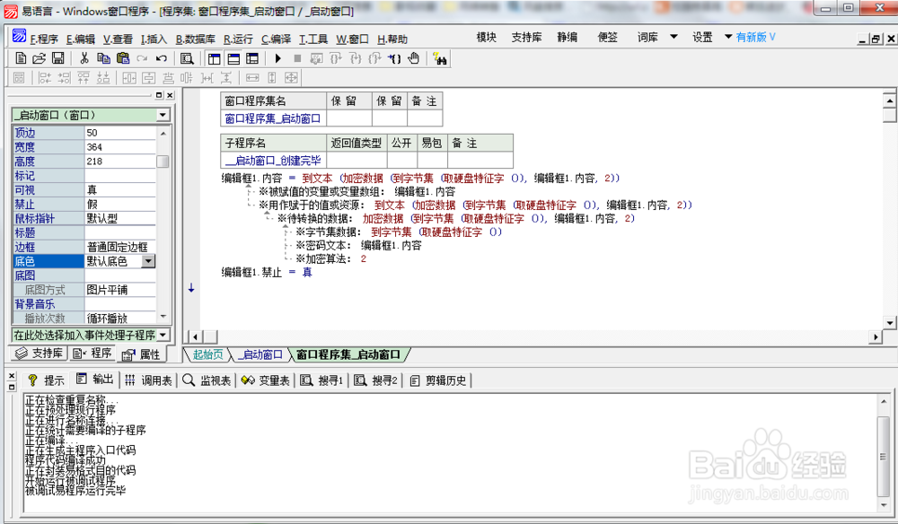Open the 变量表 tab
The height and width of the screenshot is (524, 898).
coord(266,380)
